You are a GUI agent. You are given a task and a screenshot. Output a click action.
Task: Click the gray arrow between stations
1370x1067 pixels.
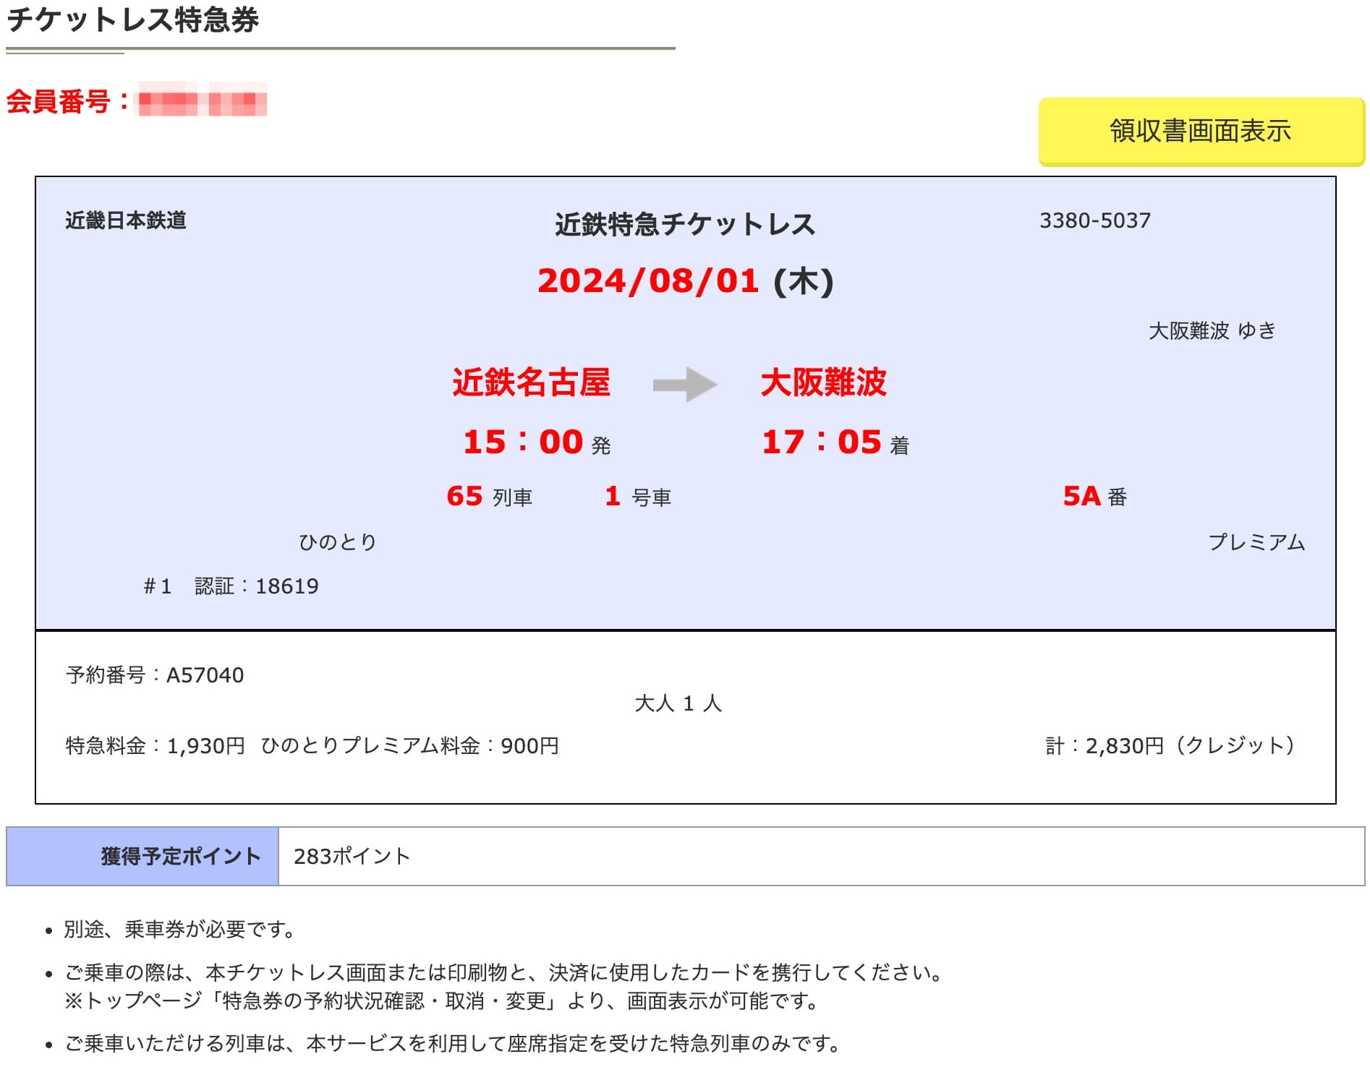pos(684,385)
